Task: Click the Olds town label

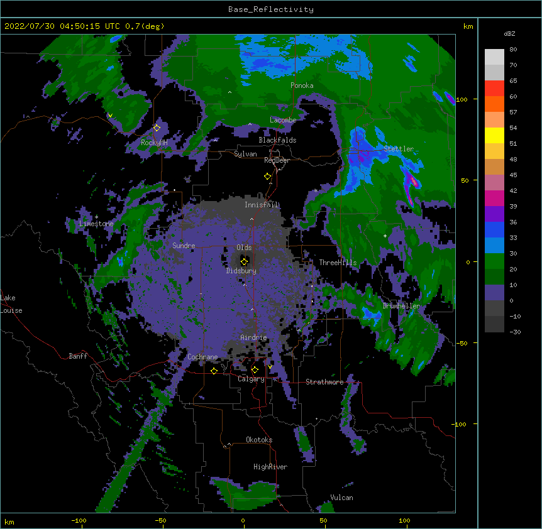Action: click(244, 248)
